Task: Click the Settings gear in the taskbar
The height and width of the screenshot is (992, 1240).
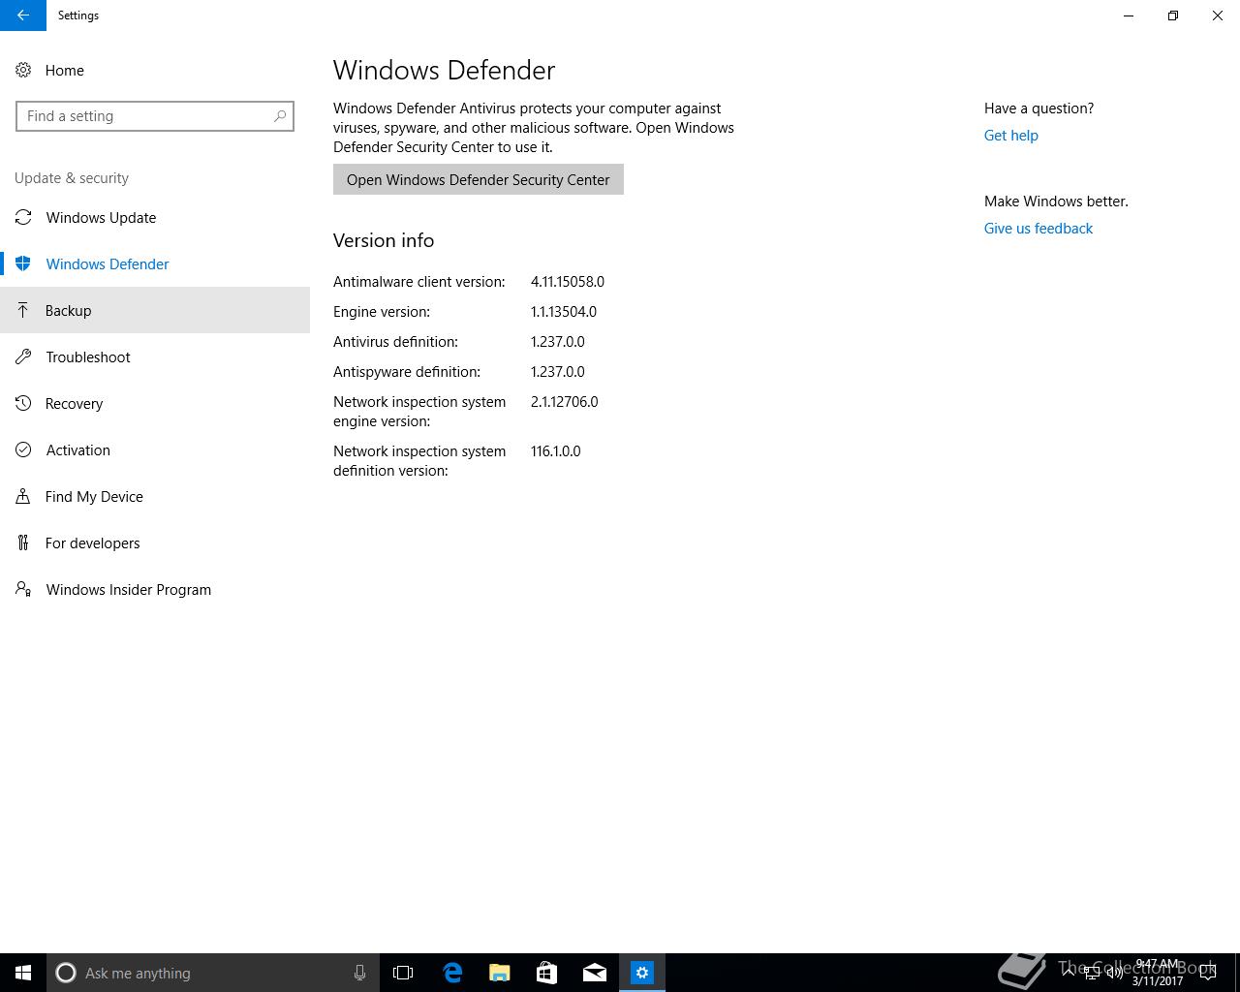Action: (x=642, y=973)
